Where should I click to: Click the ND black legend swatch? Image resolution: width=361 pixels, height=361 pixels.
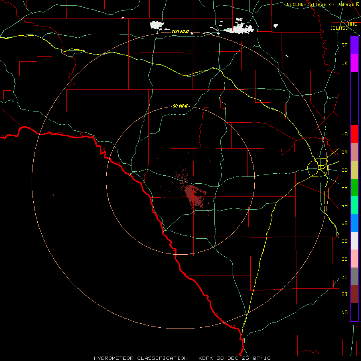pyautogui.click(x=354, y=312)
